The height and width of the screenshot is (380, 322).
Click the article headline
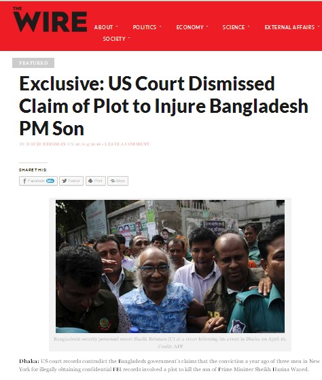164,106
